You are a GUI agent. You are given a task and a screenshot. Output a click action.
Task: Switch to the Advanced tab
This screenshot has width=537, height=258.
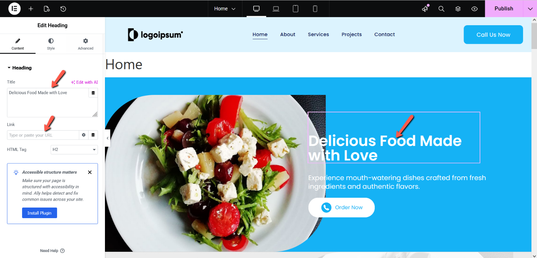click(86, 44)
